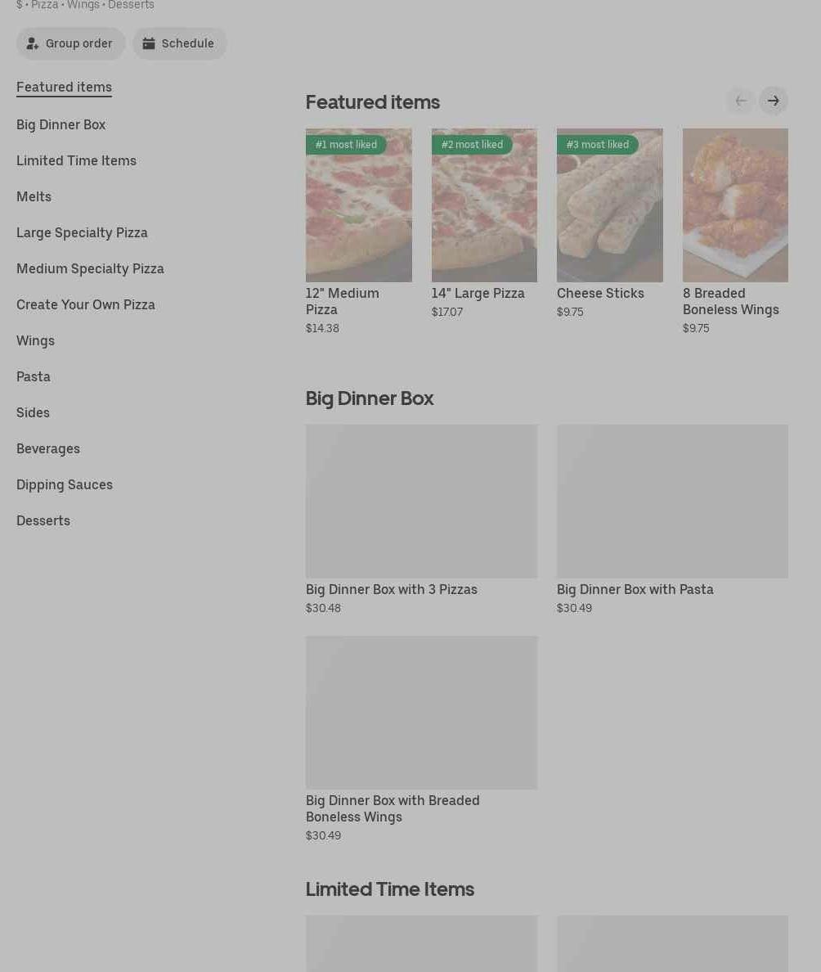This screenshot has width=821, height=972.
Task: Click the Schedule calendar icon
Action: click(149, 43)
